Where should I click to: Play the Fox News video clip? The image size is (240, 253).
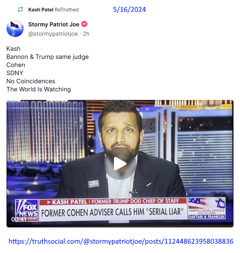(x=120, y=164)
